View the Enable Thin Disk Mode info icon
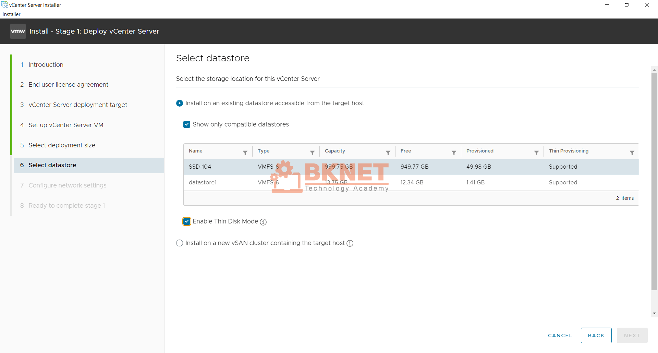 pos(263,222)
